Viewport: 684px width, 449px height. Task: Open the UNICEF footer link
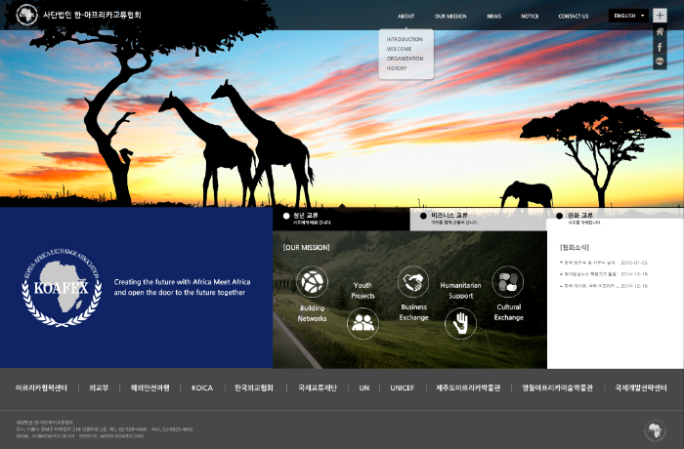pyautogui.click(x=402, y=388)
